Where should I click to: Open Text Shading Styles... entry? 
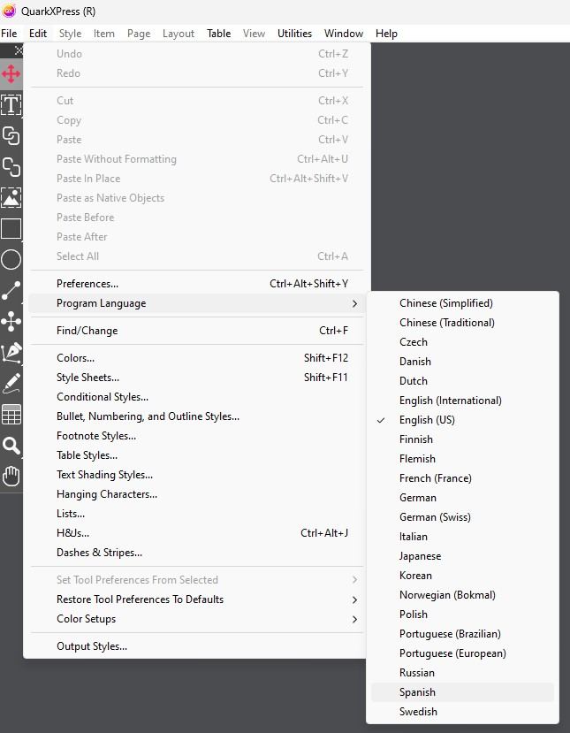(197, 475)
